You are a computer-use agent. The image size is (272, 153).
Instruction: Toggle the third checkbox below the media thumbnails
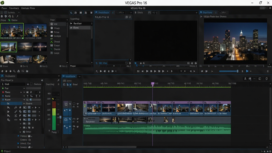point(41,66)
